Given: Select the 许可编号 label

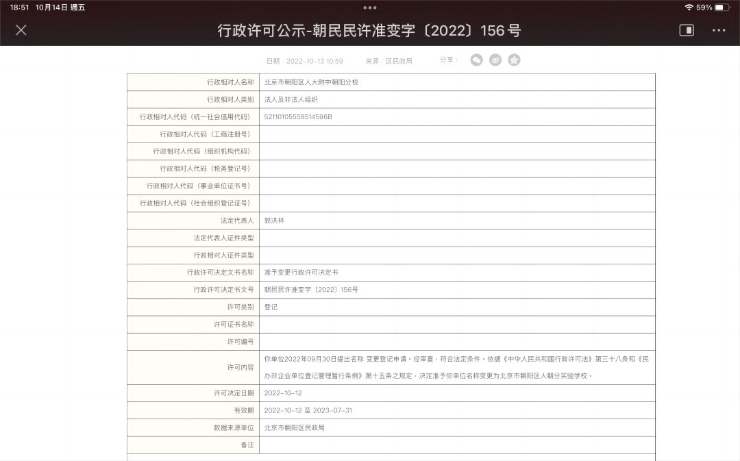Looking at the screenshot, I should [241, 342].
